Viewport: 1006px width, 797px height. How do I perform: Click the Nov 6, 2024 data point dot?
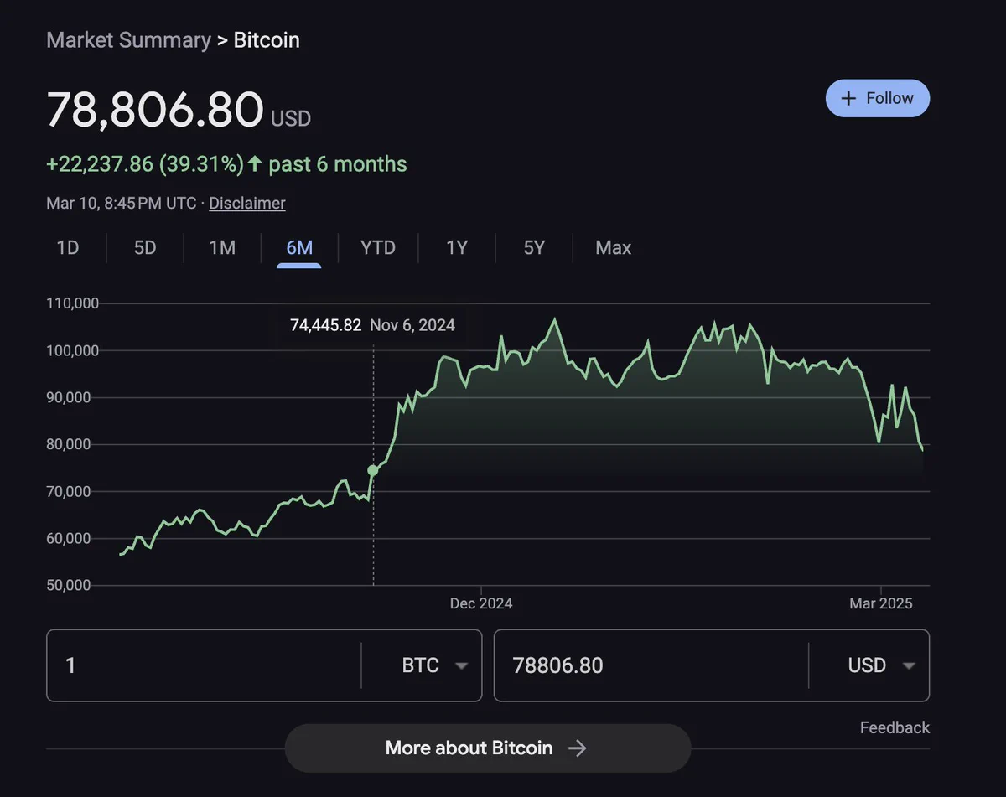[x=373, y=471]
